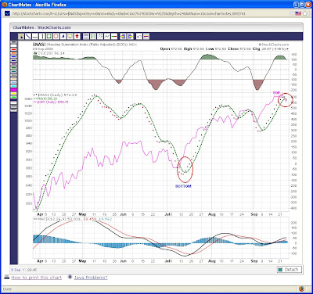The height and width of the screenshot is (294, 313).
Task: Pick the red color swatch
Action: (14, 49)
